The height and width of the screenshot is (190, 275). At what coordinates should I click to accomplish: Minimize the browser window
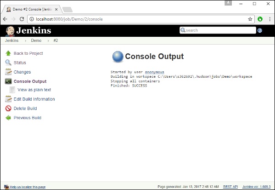(241, 4)
